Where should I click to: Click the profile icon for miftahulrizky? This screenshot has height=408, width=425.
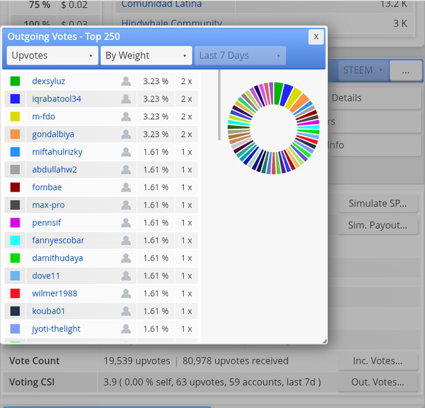[126, 152]
